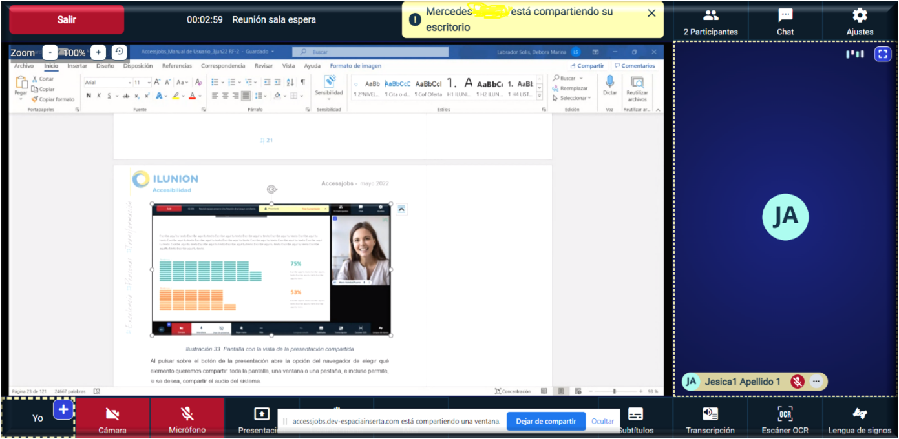
Task: Reset the shared screen zoom level
Action: tap(119, 52)
